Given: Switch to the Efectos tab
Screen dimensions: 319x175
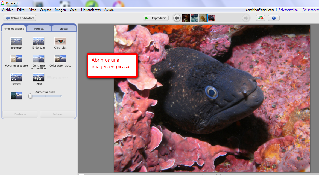Looking at the screenshot, I should click(x=64, y=29).
